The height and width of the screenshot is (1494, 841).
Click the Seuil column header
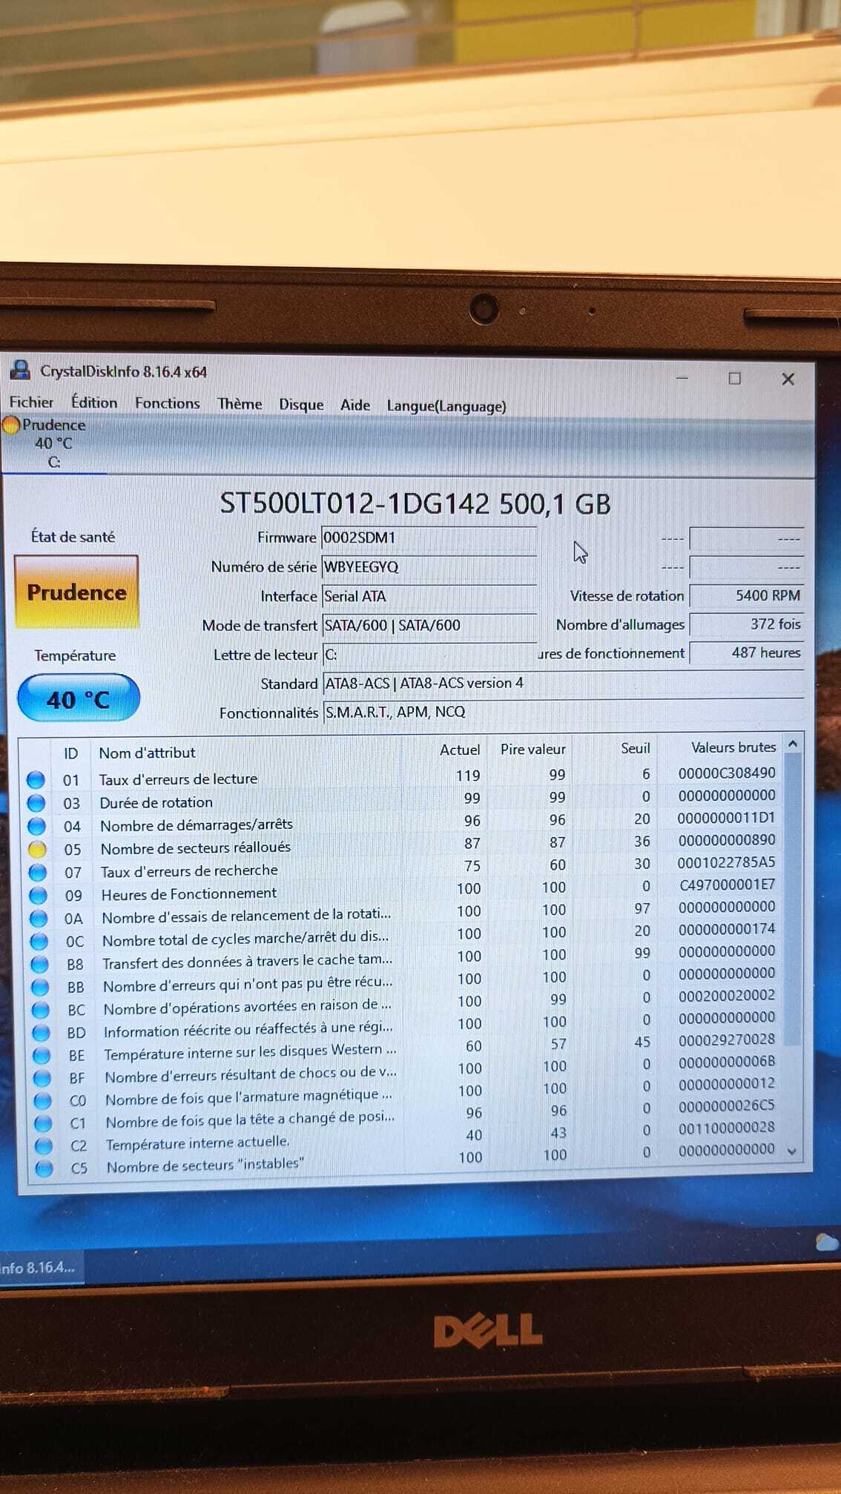point(635,748)
